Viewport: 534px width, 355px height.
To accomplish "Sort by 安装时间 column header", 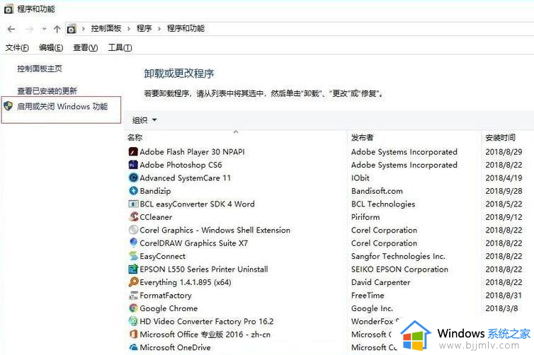I will 500,137.
